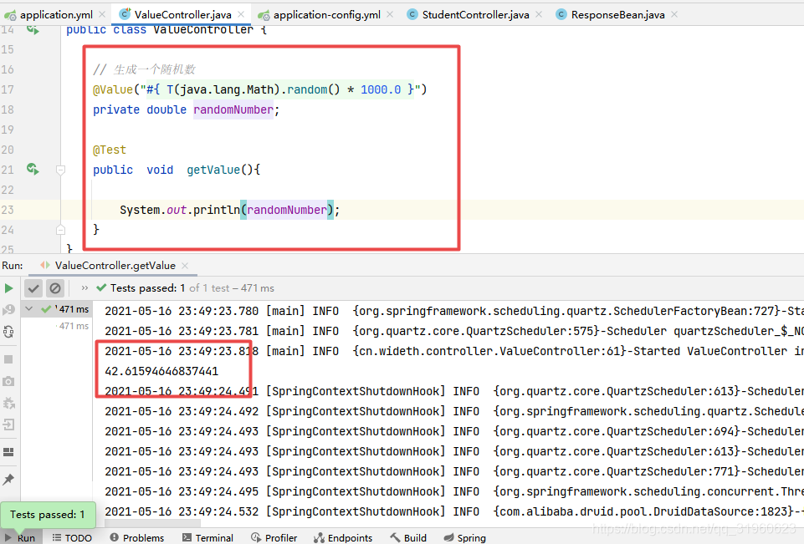Image resolution: width=804 pixels, height=544 pixels.
Task: Open the Terminal tool window
Action: click(207, 538)
